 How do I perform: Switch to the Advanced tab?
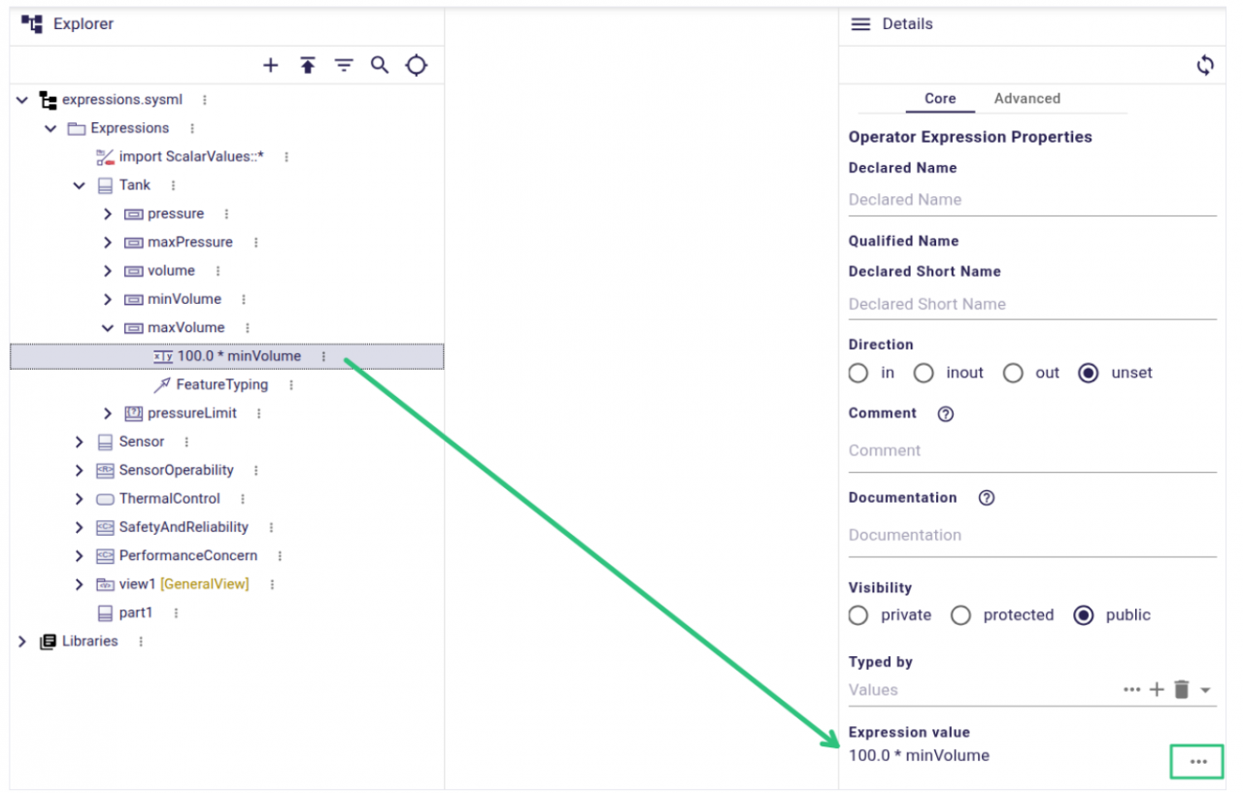pyautogui.click(x=1027, y=99)
